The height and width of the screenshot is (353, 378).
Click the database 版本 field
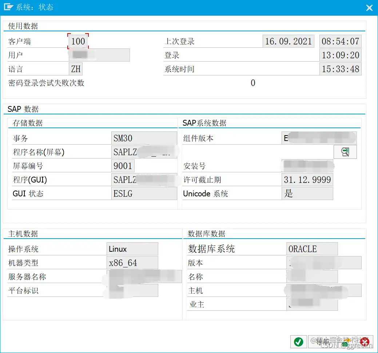pyautogui.click(x=324, y=263)
